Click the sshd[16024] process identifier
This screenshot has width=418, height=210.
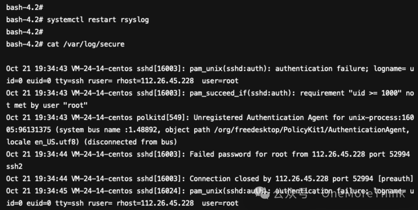click(161, 191)
